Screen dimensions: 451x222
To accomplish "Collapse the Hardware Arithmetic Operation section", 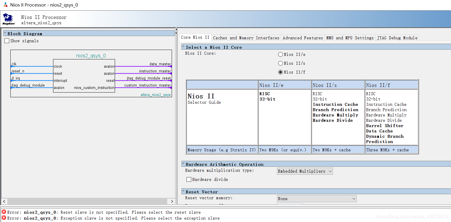I will pos(184,164).
